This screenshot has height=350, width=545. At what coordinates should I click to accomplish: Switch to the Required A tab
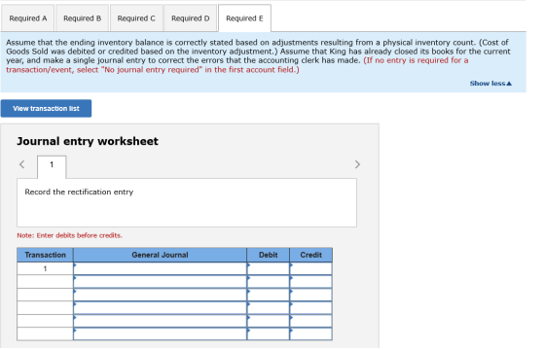28,18
